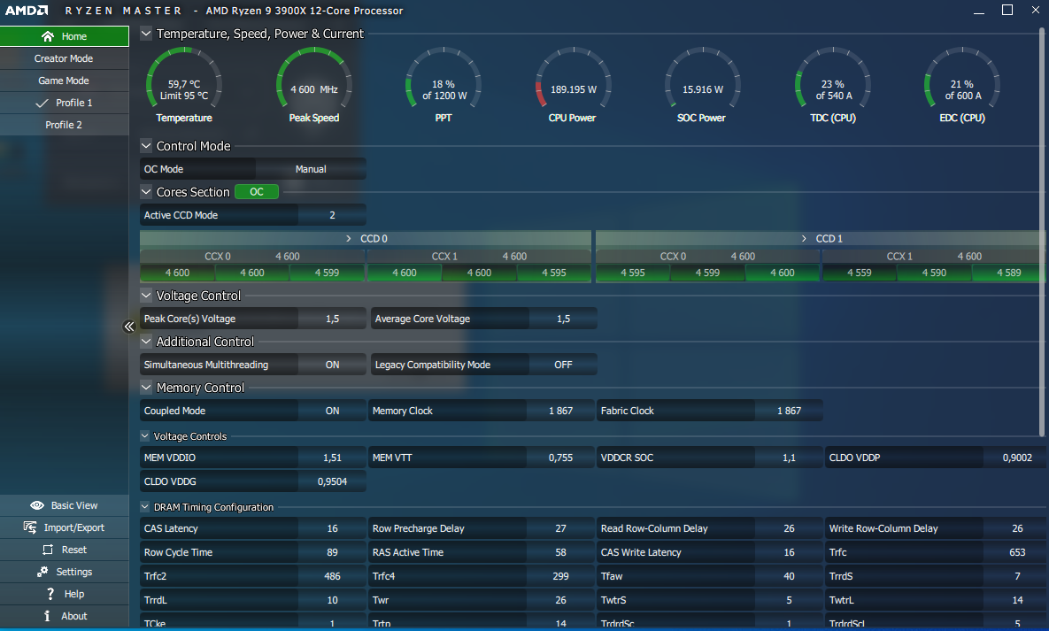Image resolution: width=1049 pixels, height=631 pixels.
Task: Open the About page
Action: [x=65, y=616]
